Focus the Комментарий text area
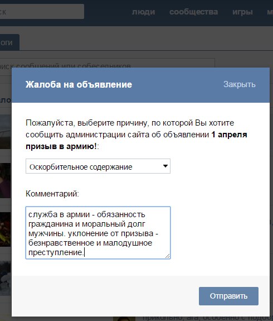Viewport: 273px width, 321px height. (98, 233)
